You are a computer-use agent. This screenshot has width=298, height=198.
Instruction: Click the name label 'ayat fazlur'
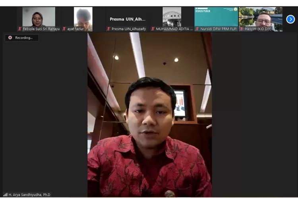tap(75, 29)
